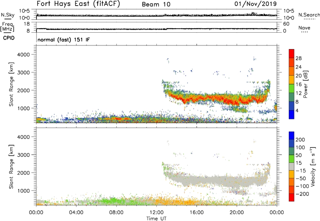
Task: Click the 28 label on the power colorbar
Action: pyautogui.click(x=298, y=58)
